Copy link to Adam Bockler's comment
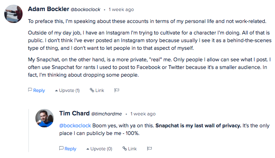The height and width of the screenshot is (158, 275). (x=97, y=90)
